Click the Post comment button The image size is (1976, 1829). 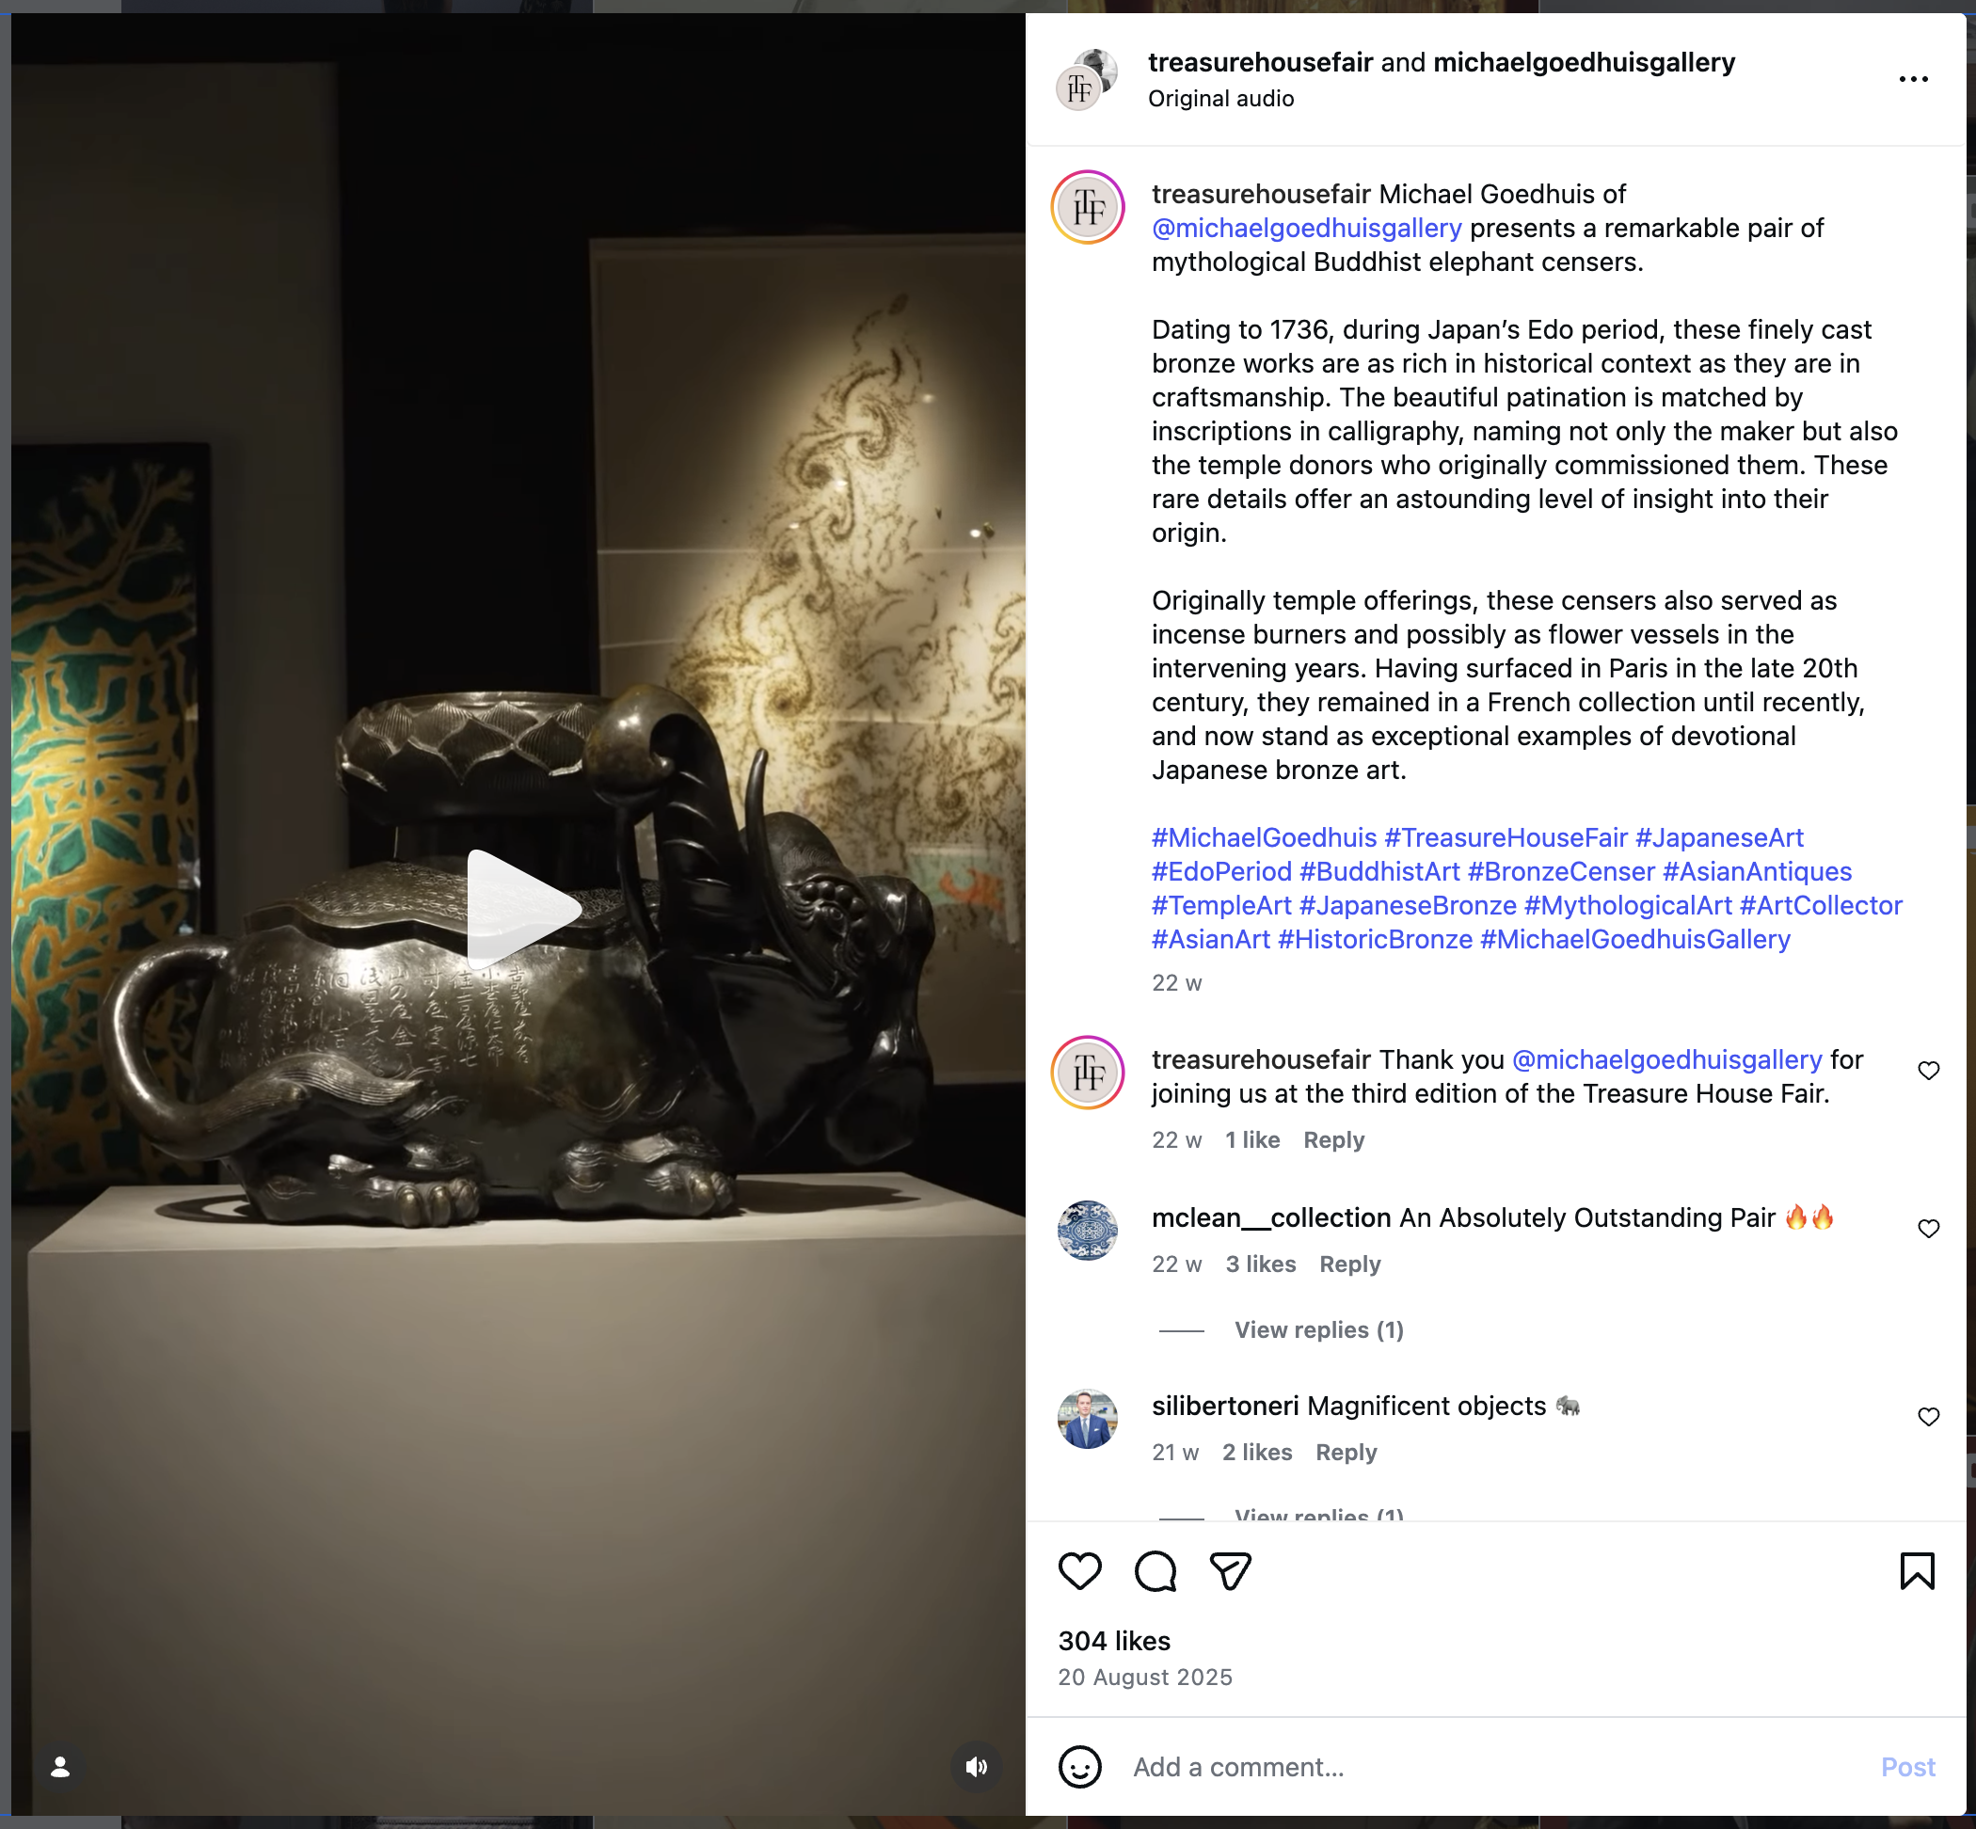(1907, 1767)
